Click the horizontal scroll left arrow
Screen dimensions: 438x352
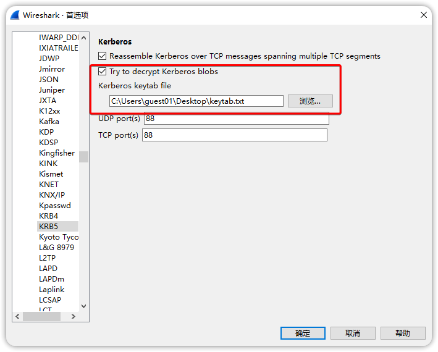(17, 317)
